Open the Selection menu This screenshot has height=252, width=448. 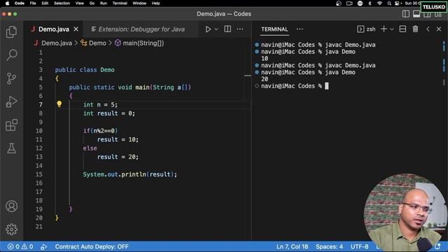(x=62, y=3)
